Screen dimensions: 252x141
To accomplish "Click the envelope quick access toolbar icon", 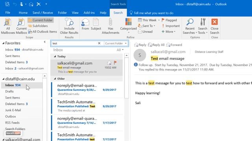I will pos(31,4).
